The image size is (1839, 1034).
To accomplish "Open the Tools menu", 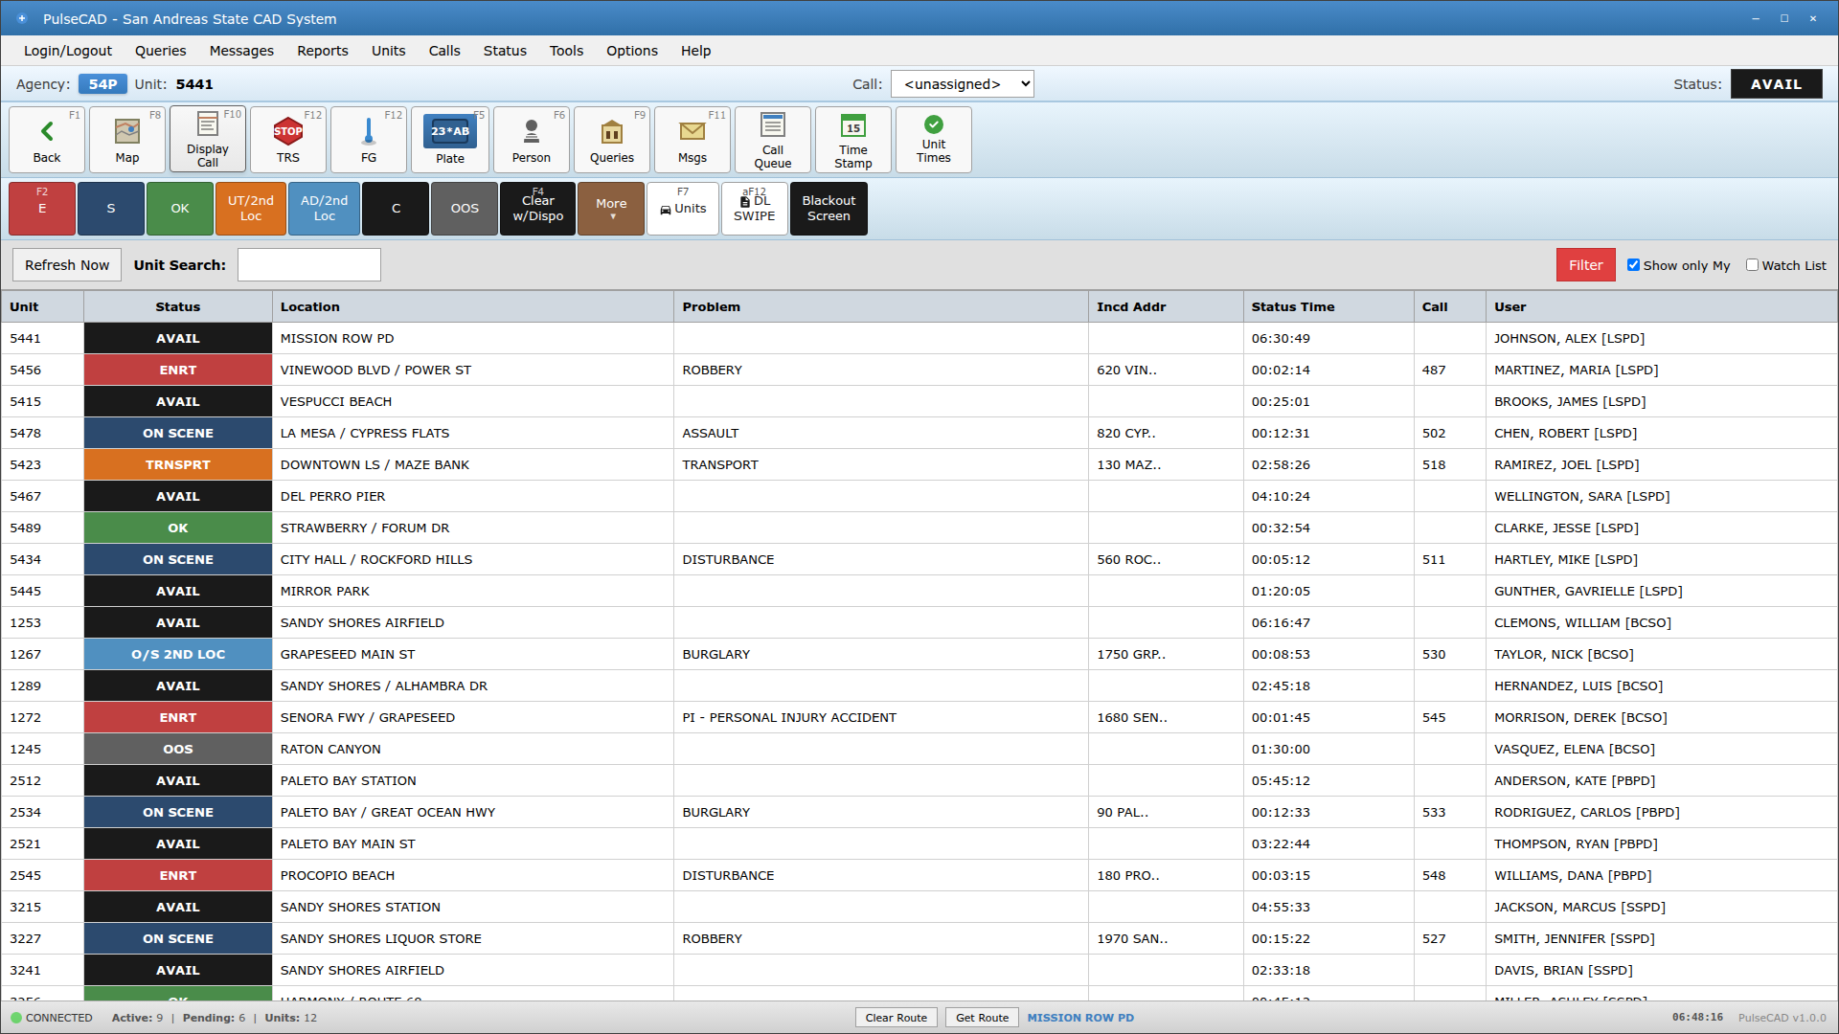I will [x=565, y=51].
